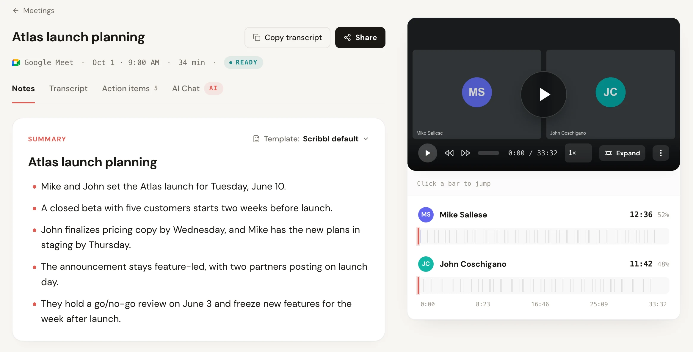Go back to Meetings
The height and width of the screenshot is (352, 693).
(33, 11)
